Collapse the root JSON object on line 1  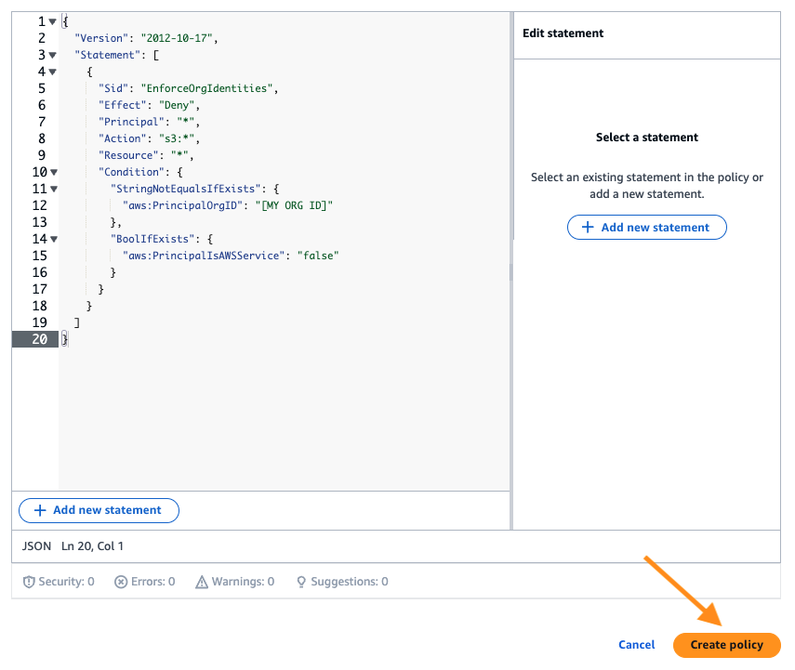(54, 20)
